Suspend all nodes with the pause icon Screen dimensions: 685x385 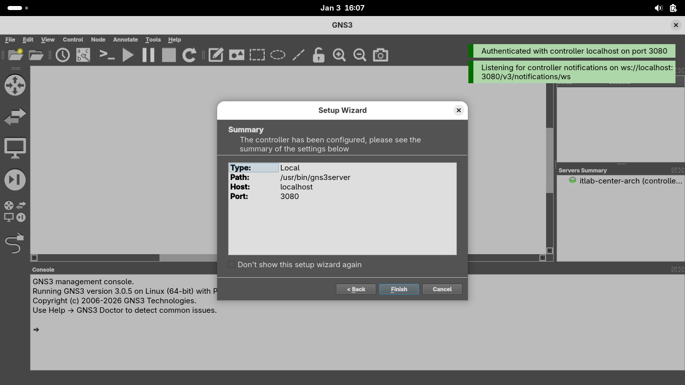pyautogui.click(x=148, y=55)
